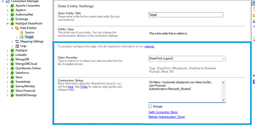This screenshot has width=255, height=125.
Task: Open the 'here' SharePoint info link
Action: (70, 87)
